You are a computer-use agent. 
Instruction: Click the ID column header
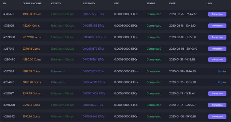point(5,3)
